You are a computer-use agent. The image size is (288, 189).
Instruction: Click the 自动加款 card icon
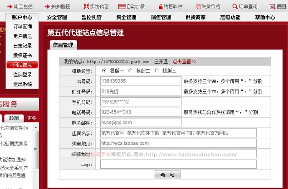tap(122, 6)
